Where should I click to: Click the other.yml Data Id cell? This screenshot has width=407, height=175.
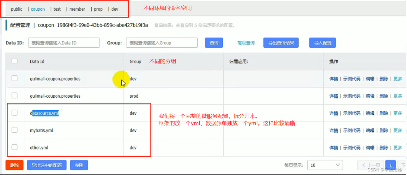[74, 148]
